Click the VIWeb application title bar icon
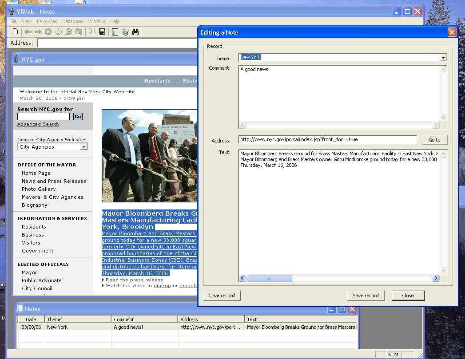This screenshot has width=465, height=359. pos(12,12)
